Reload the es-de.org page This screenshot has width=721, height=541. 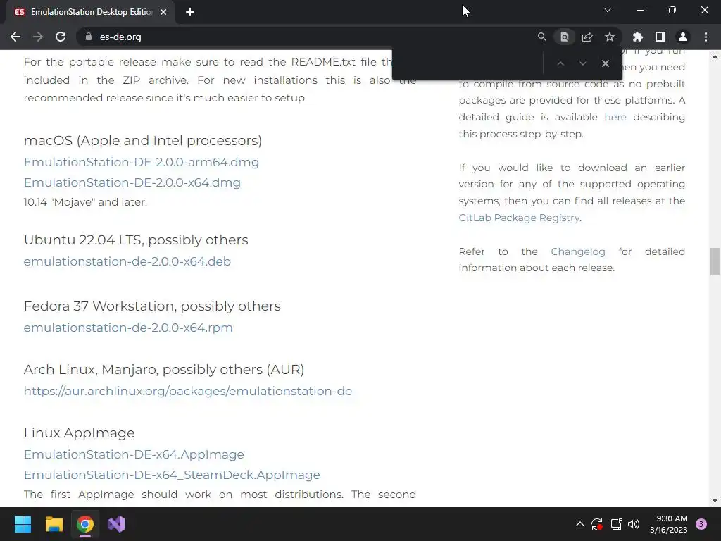click(x=61, y=37)
